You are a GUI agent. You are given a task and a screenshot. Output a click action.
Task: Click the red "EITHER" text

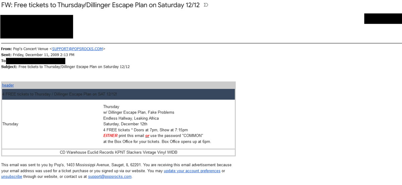pyautogui.click(x=111, y=136)
